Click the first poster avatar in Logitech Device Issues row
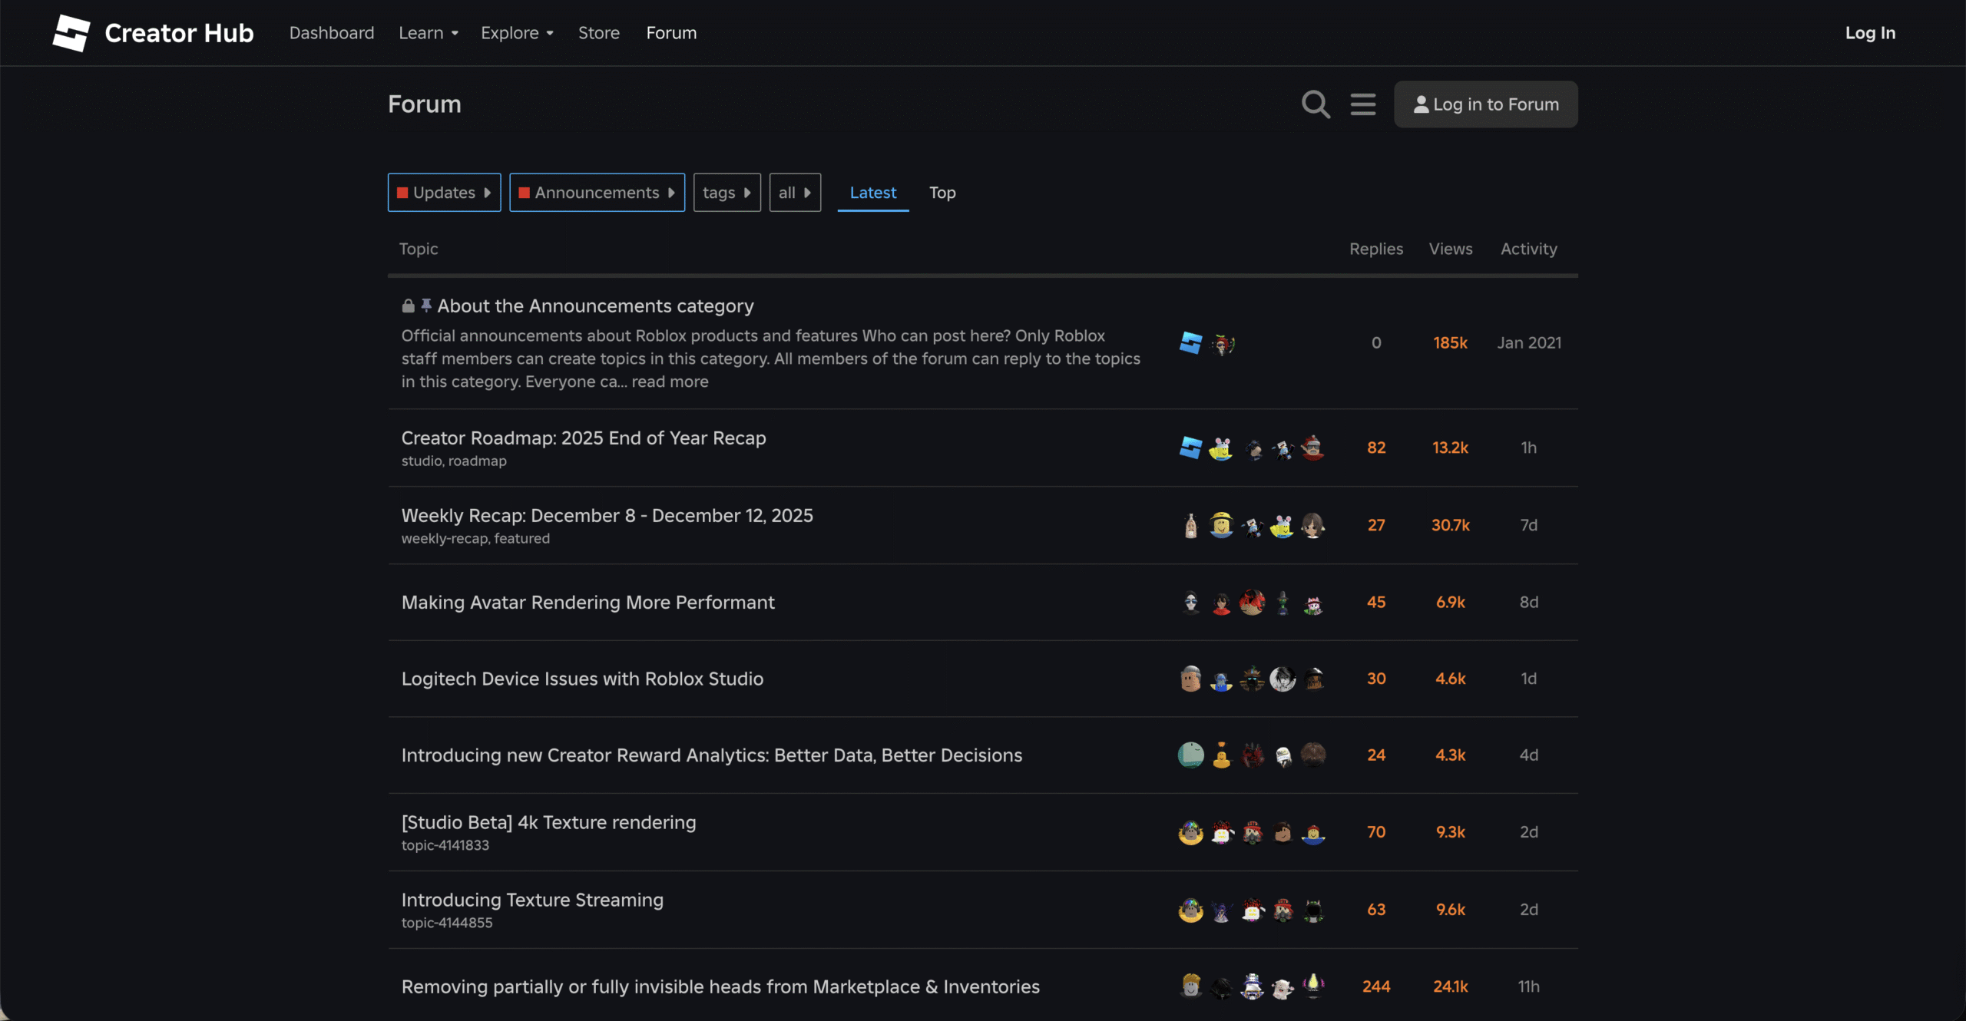Viewport: 1966px width, 1021px height. pos(1190,679)
